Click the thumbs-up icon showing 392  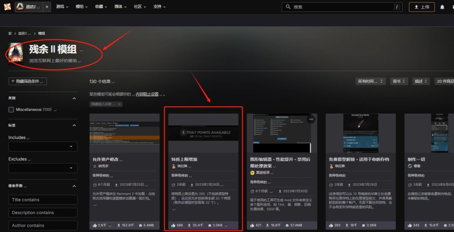pos(331,225)
